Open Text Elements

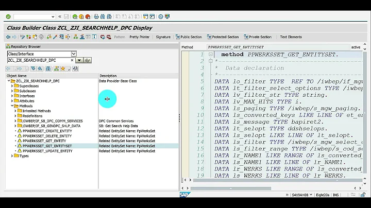[291, 37]
